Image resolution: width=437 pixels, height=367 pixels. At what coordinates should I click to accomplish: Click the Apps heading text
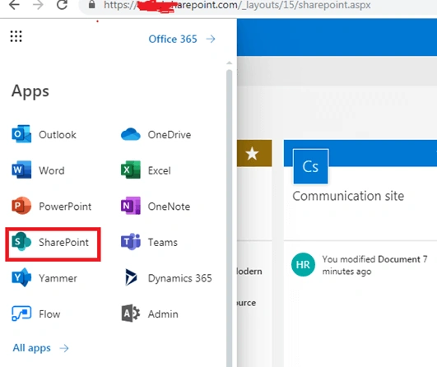tap(30, 91)
